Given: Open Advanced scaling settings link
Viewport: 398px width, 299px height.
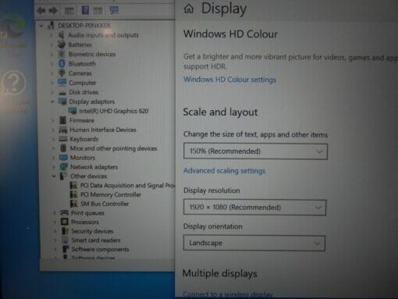Looking at the screenshot, I should pyautogui.click(x=224, y=171).
